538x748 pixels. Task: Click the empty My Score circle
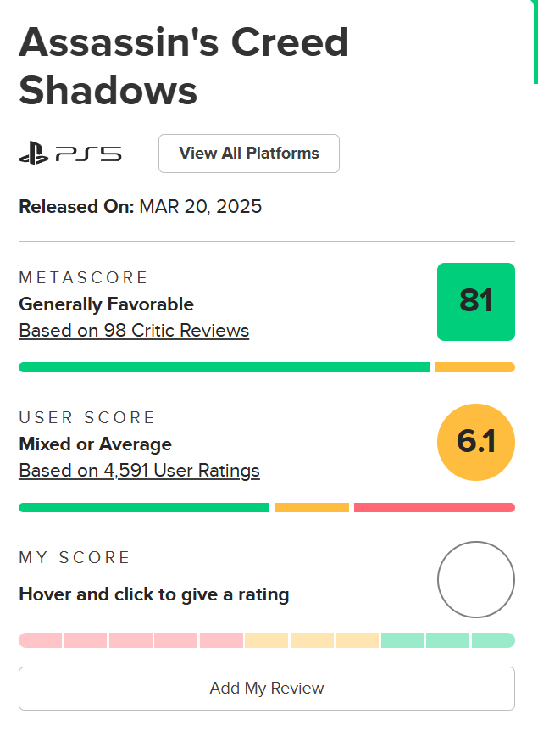coord(475,580)
